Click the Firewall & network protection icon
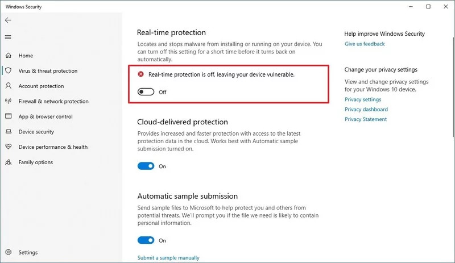Viewport: 455px width, 263px height. 8,101
